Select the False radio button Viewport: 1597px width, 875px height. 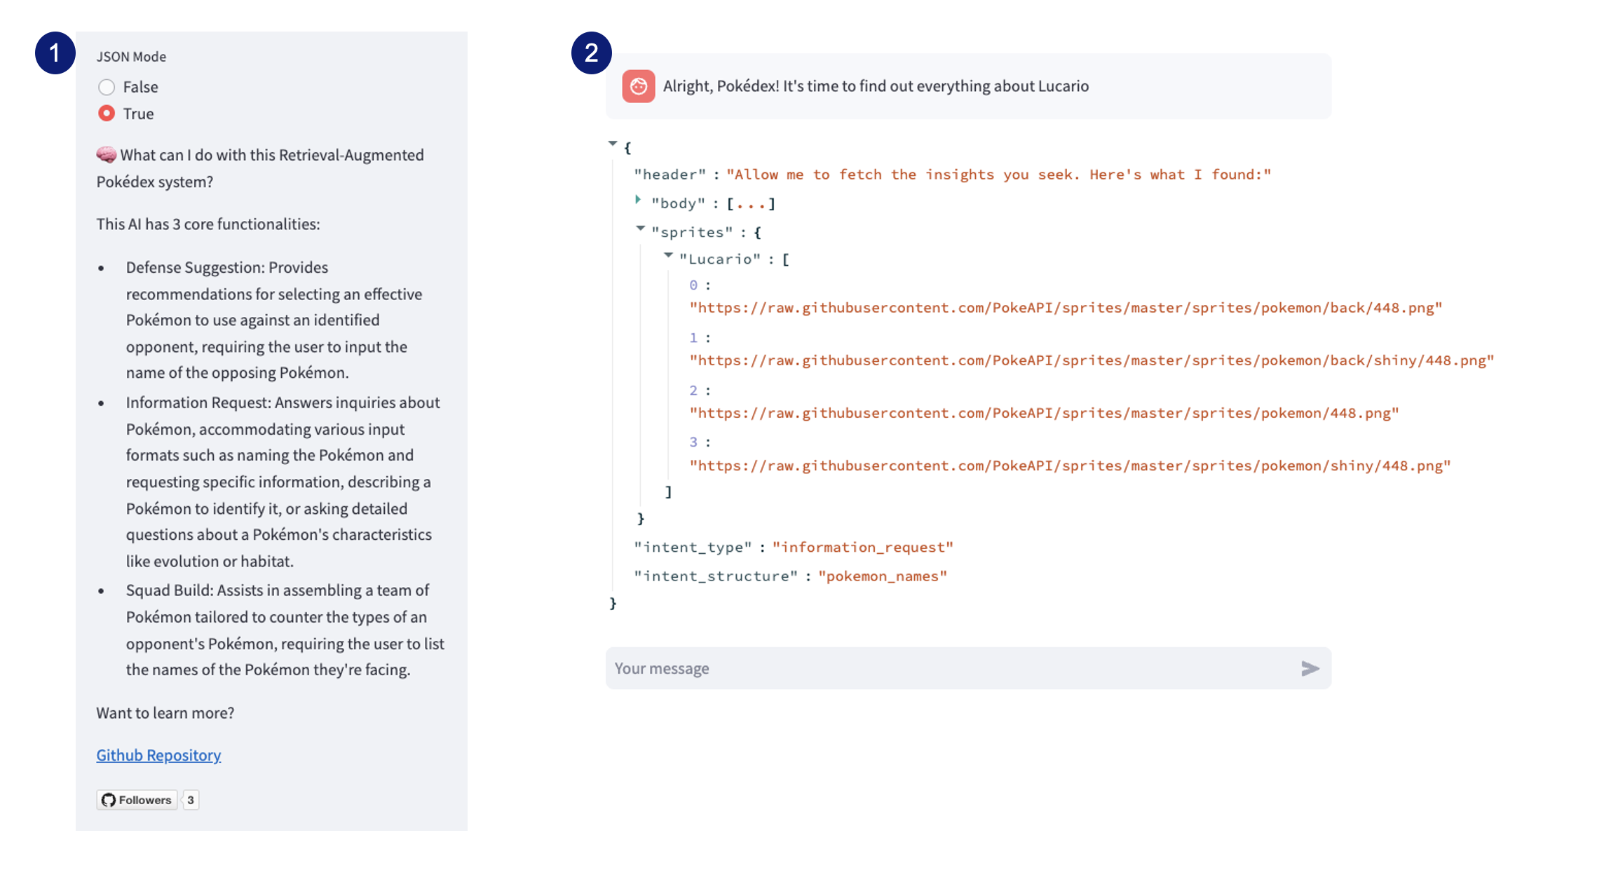107,87
